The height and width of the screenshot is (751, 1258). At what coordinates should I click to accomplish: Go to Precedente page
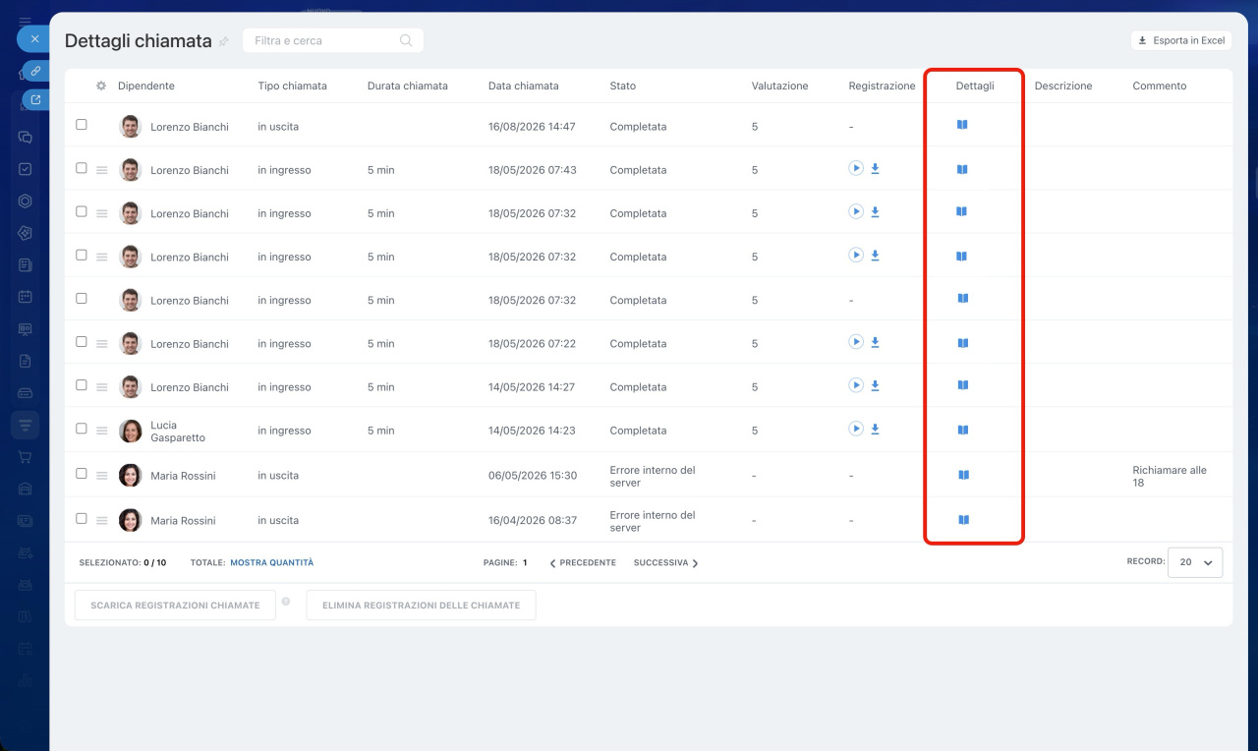click(583, 563)
